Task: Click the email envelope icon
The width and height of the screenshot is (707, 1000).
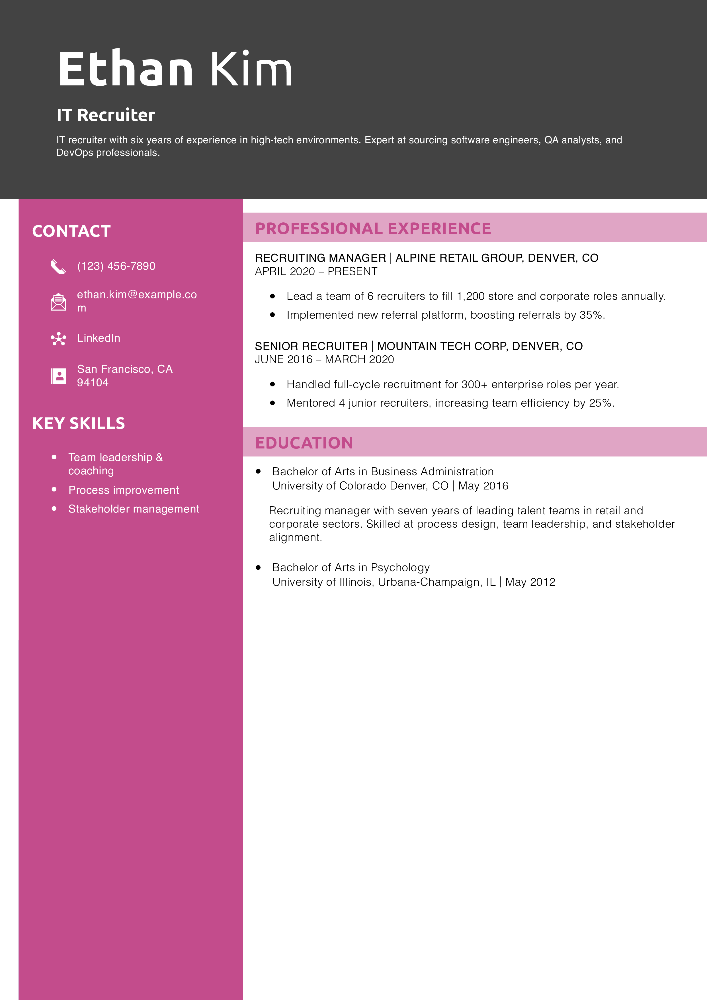Action: click(58, 302)
